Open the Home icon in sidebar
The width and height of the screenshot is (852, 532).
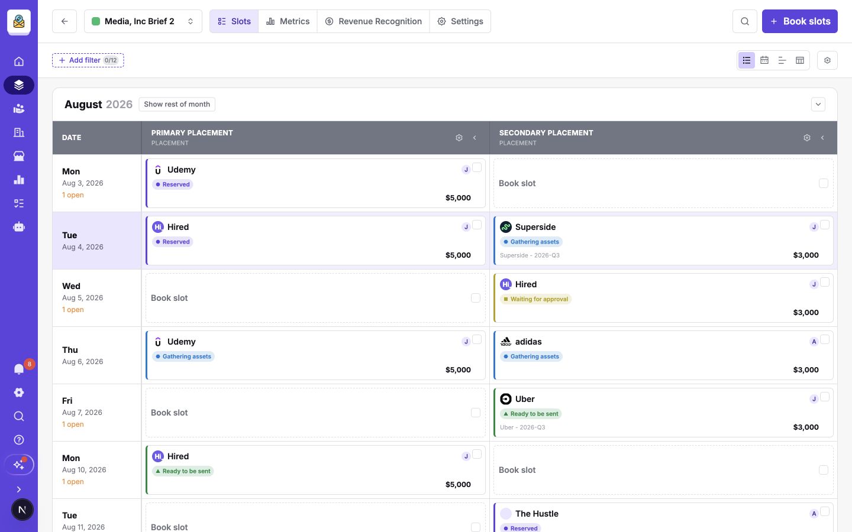(x=19, y=61)
